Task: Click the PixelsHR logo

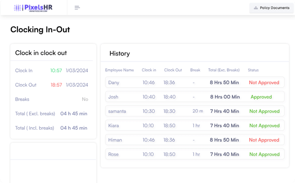Action: pyautogui.click(x=33, y=8)
